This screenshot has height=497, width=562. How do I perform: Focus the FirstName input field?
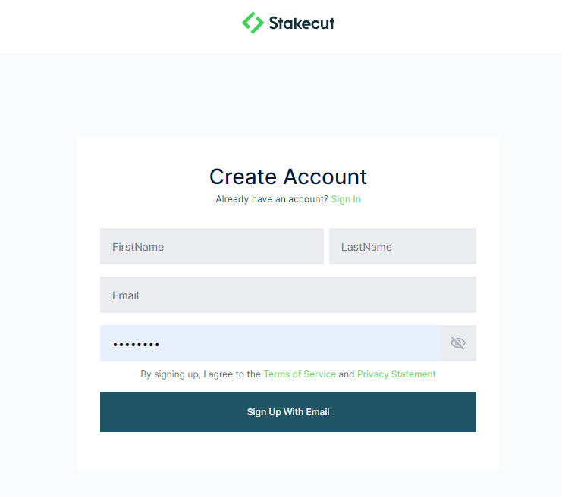[x=212, y=246]
